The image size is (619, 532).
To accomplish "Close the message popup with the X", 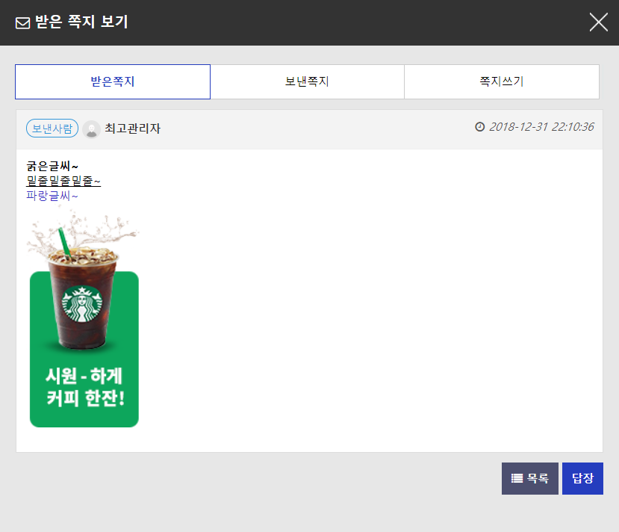I will [598, 22].
